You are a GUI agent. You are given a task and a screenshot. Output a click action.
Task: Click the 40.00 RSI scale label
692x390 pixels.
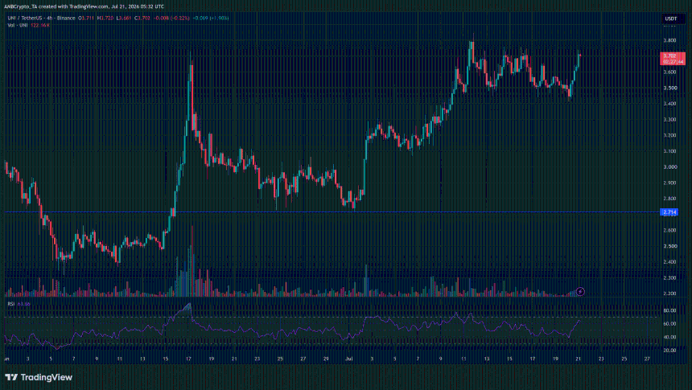pos(670,337)
